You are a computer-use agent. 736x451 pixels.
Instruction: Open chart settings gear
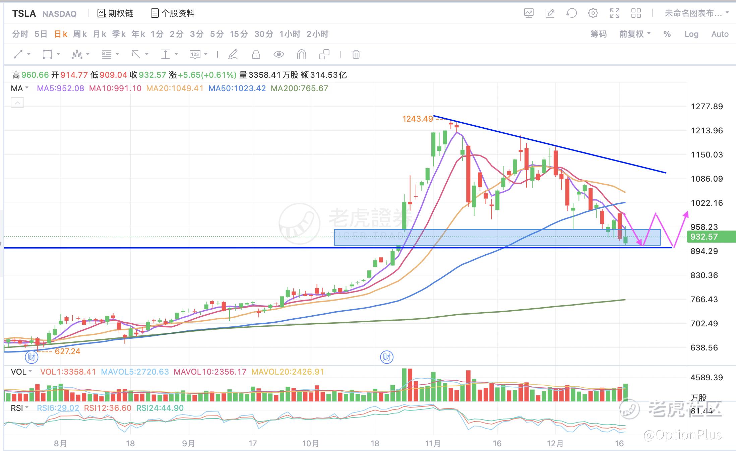pyautogui.click(x=593, y=13)
